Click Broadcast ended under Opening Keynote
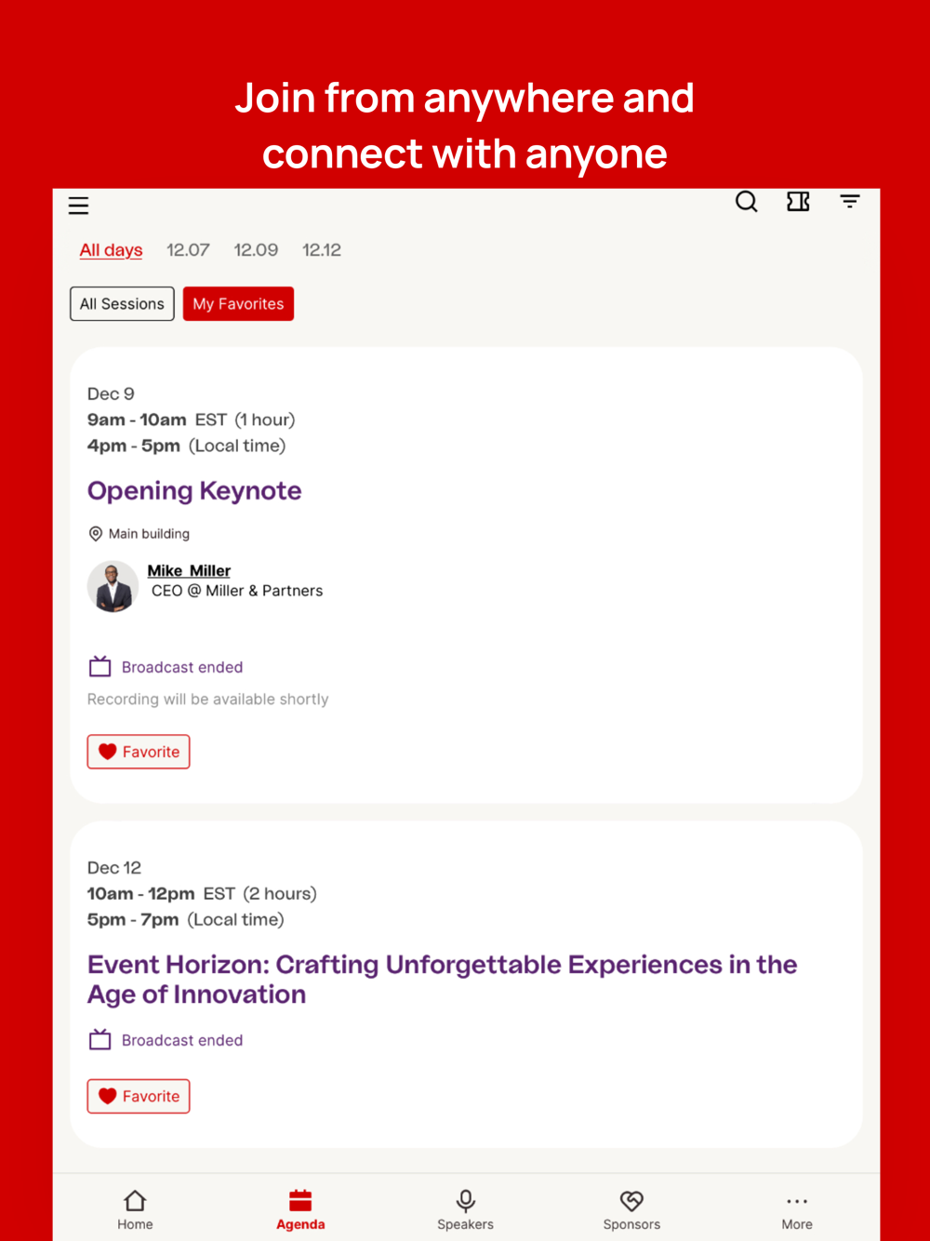The image size is (930, 1241). click(x=182, y=668)
